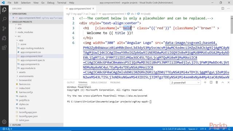Click terminal prompt input area

150,102
